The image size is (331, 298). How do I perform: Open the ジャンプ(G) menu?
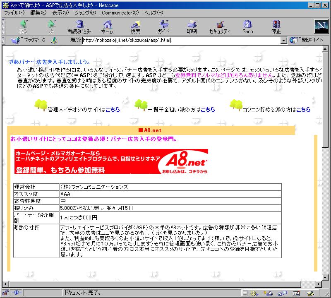coord(85,13)
